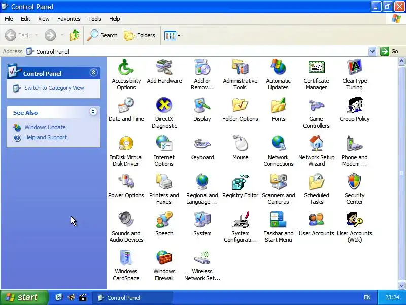Select Scanners and Cameras icon
Screen dimensions: 406x305
click(x=278, y=181)
